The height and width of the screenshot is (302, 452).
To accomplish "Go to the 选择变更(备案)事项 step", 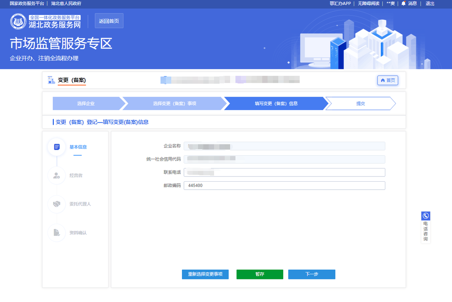I will (x=174, y=103).
